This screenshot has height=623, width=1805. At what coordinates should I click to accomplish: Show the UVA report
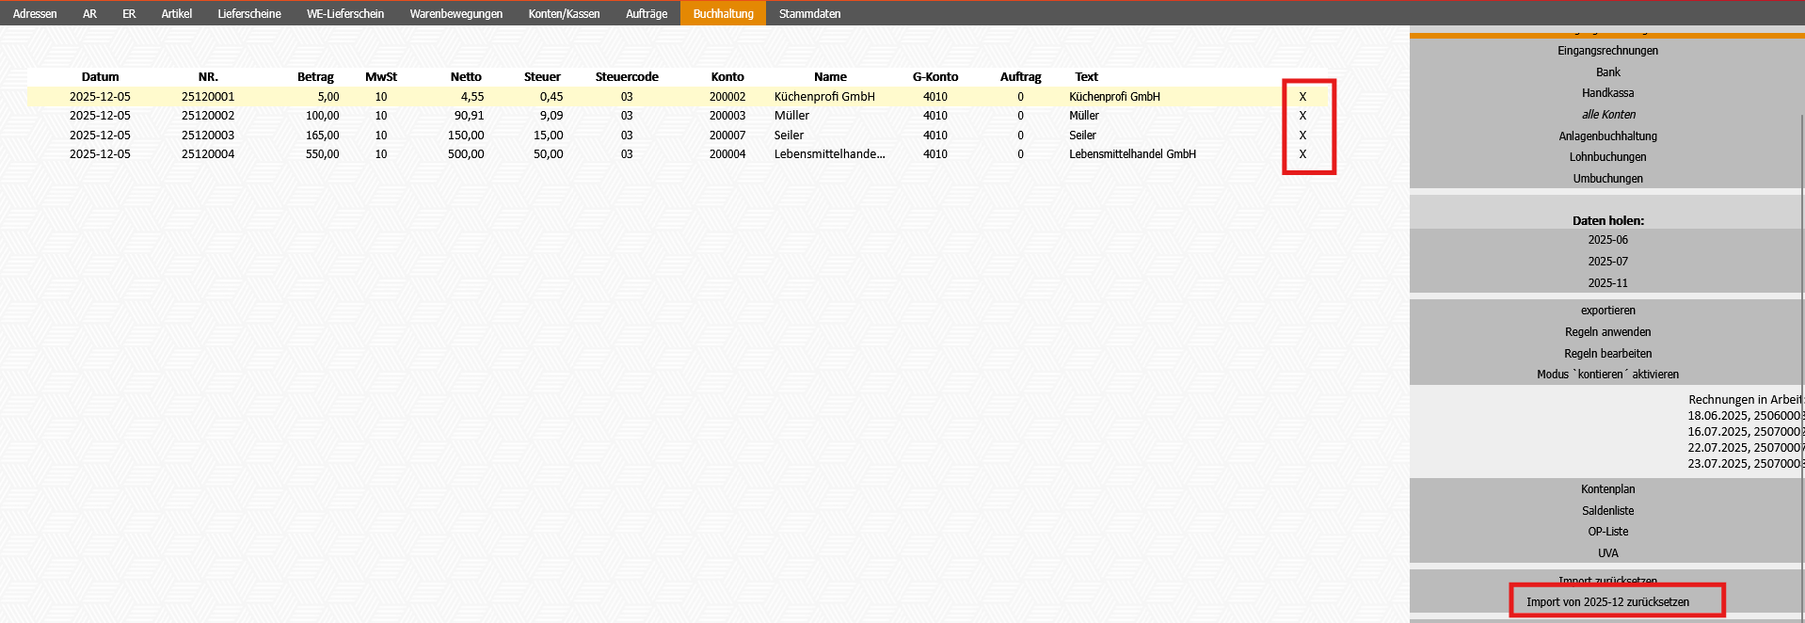pyautogui.click(x=1607, y=553)
